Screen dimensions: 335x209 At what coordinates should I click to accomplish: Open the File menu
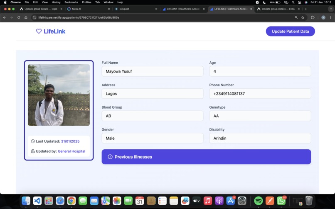27,2
